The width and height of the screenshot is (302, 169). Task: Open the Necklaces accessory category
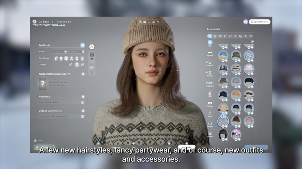click(x=210, y=63)
